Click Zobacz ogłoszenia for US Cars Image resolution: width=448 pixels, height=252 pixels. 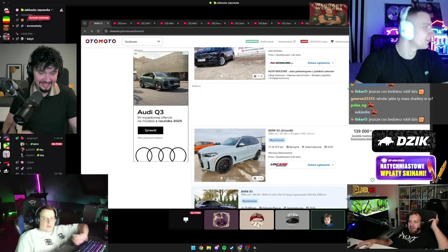320,165
